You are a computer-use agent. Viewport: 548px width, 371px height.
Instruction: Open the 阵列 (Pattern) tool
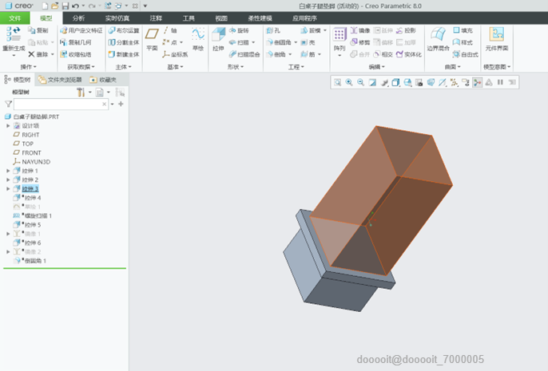(x=339, y=37)
